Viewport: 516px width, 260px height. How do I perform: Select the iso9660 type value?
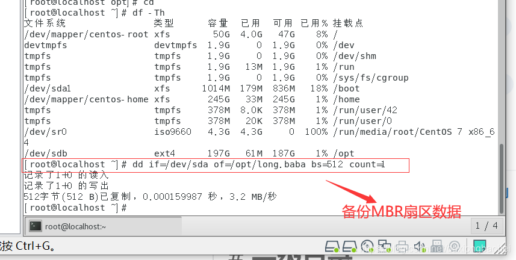pyautogui.click(x=173, y=132)
